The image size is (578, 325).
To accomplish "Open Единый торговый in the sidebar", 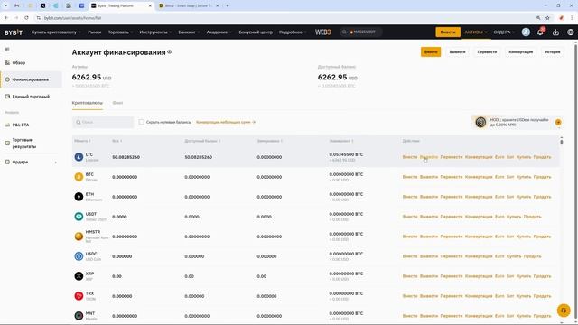I will [x=31, y=97].
